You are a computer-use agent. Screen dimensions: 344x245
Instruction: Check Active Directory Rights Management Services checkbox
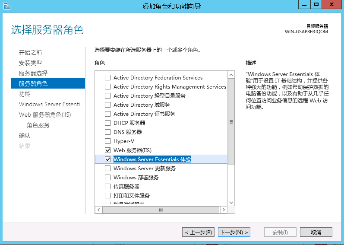[x=107, y=87]
